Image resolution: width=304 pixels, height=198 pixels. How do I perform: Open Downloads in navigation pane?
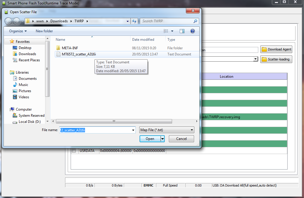[27, 54]
